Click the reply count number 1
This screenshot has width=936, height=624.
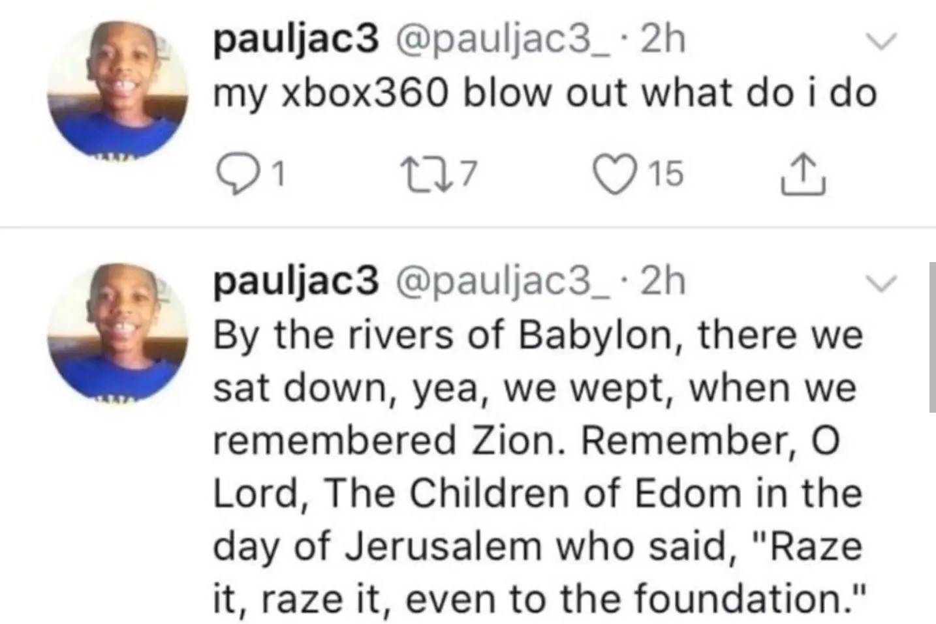click(278, 175)
